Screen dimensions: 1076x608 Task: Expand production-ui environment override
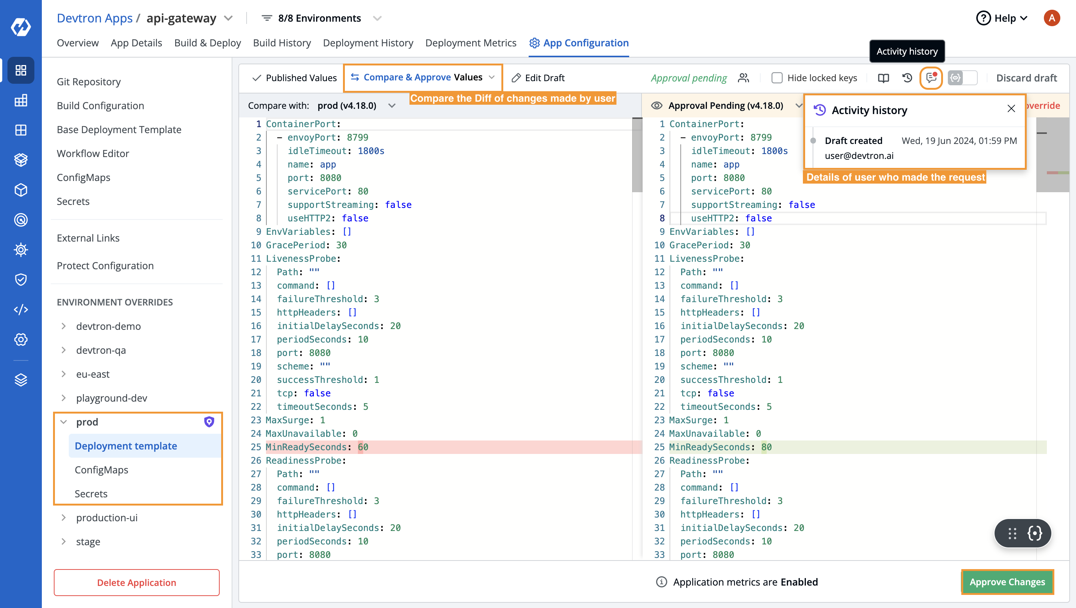[x=64, y=518]
